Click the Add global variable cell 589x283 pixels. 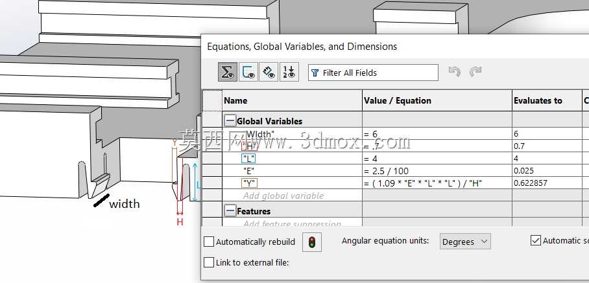pos(293,196)
